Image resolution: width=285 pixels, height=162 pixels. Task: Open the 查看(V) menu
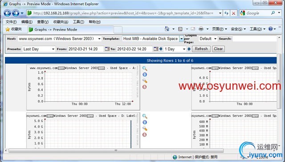pos(43,22)
